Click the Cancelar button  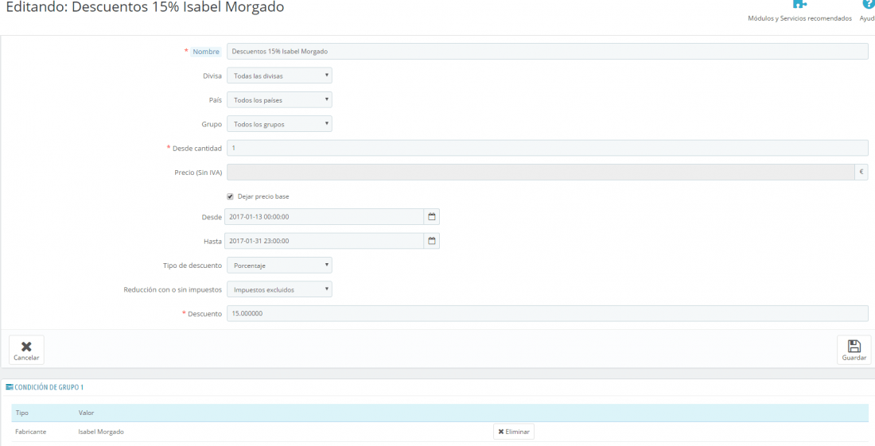coord(26,350)
